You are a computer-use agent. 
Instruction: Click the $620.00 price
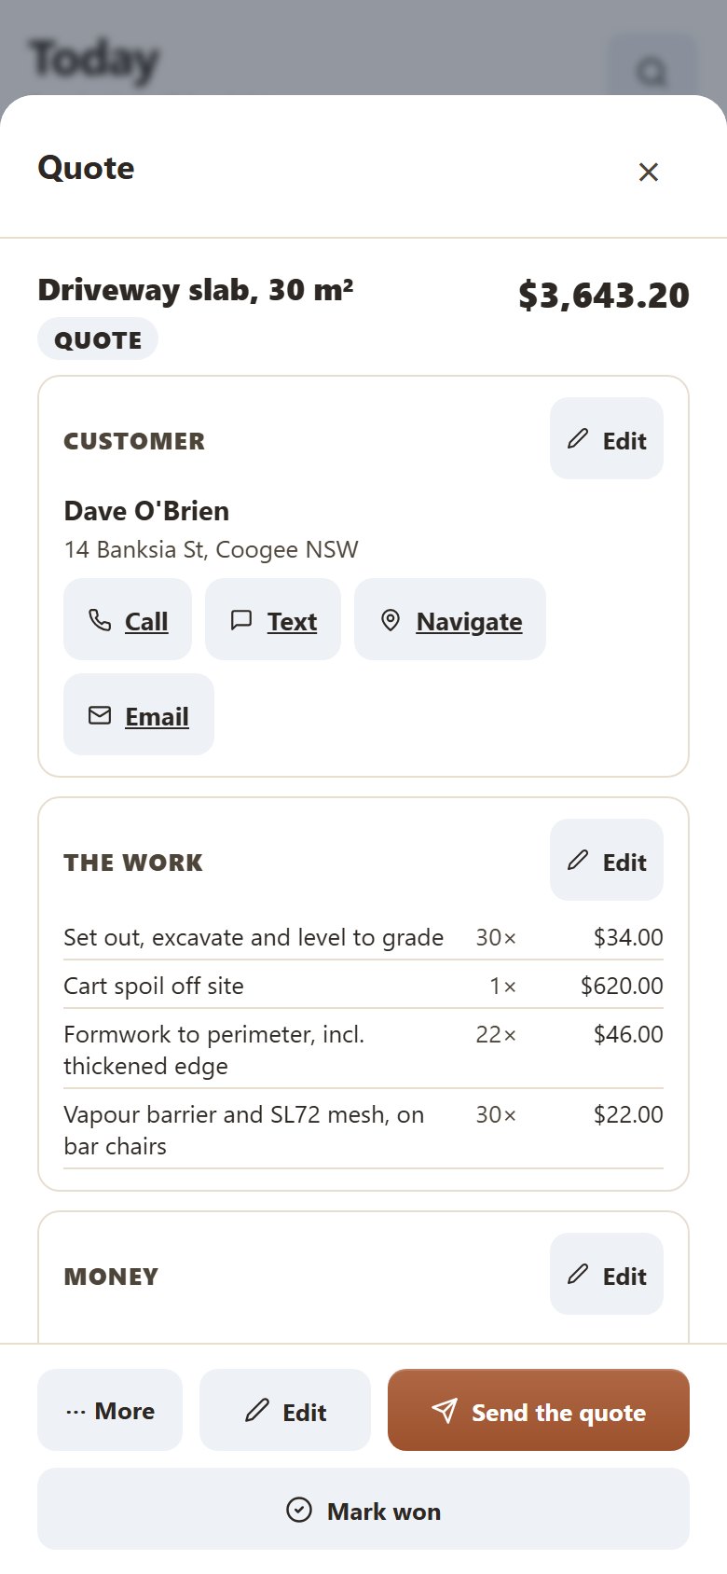(x=622, y=986)
